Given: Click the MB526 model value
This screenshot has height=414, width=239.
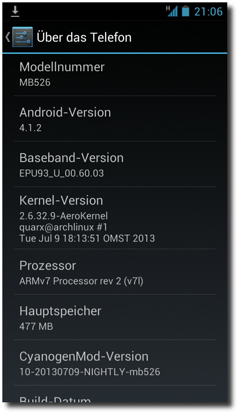Looking at the screenshot, I should [35, 82].
